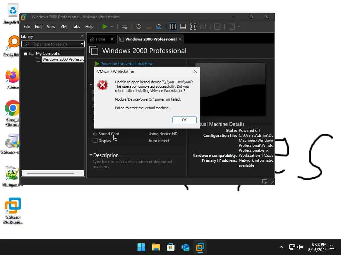Open Outlook from the taskbar
Image resolution: width=341 pixels, height=255 pixels.
[185, 247]
